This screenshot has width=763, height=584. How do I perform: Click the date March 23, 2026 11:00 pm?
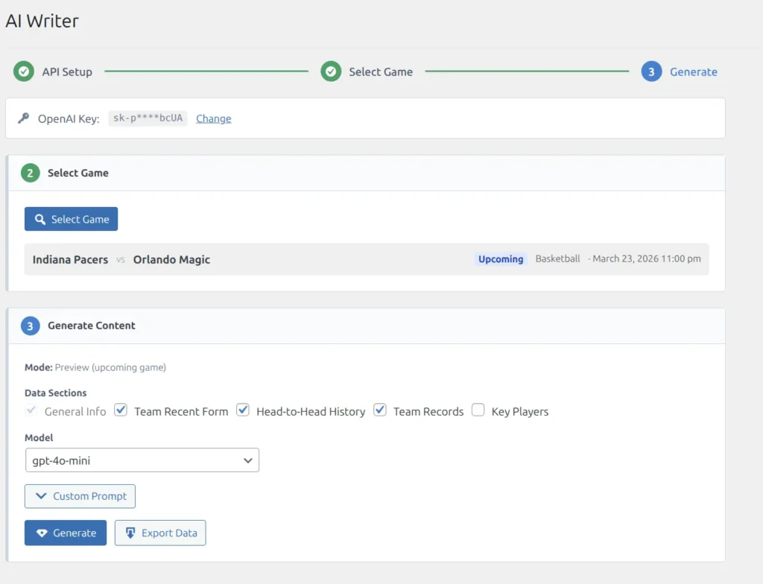coord(647,259)
